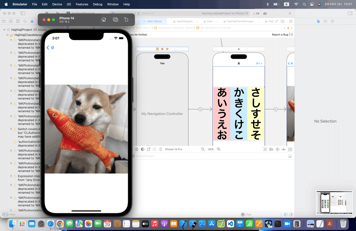
Task: Select the pink あいうえお label
Action: coord(222,114)
